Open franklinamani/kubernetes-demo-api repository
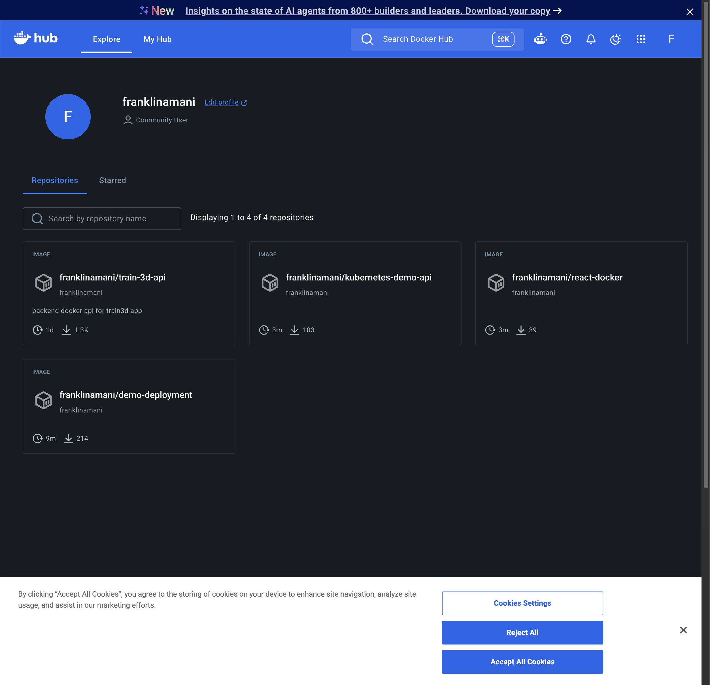This screenshot has width=710, height=685. pos(358,277)
